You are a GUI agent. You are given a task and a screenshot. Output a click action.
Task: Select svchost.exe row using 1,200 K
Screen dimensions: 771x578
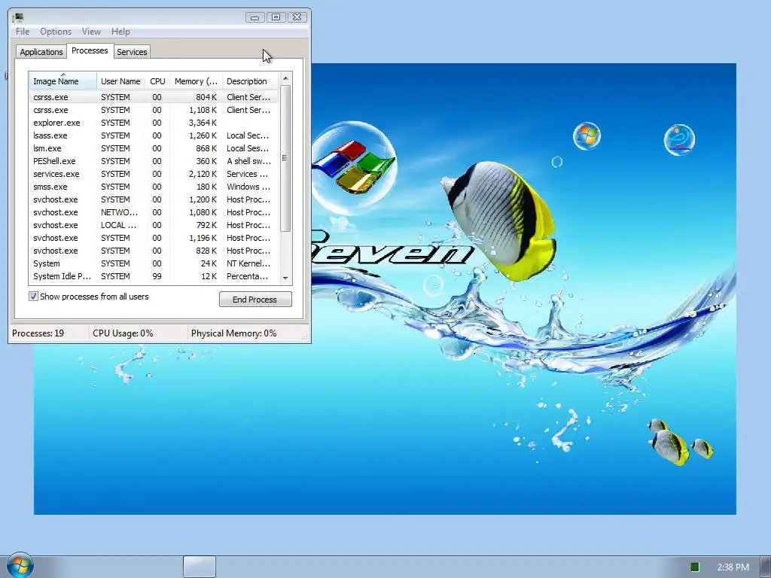[x=154, y=199]
